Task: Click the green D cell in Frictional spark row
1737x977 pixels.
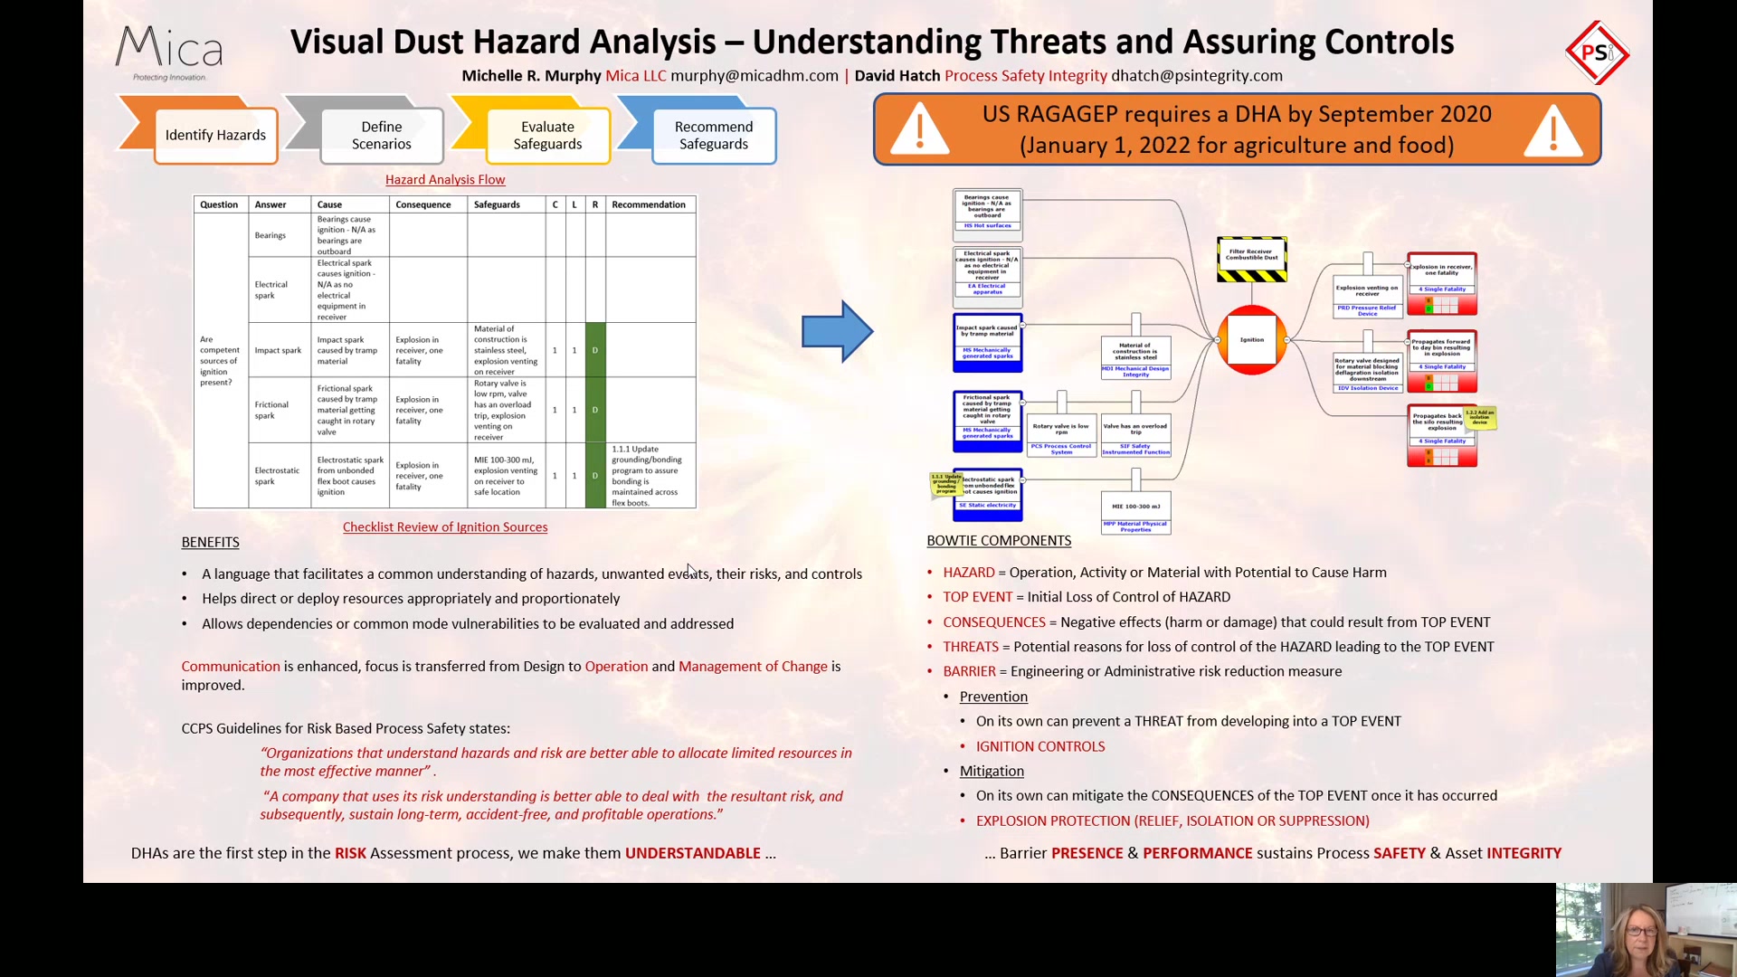Action: [595, 410]
